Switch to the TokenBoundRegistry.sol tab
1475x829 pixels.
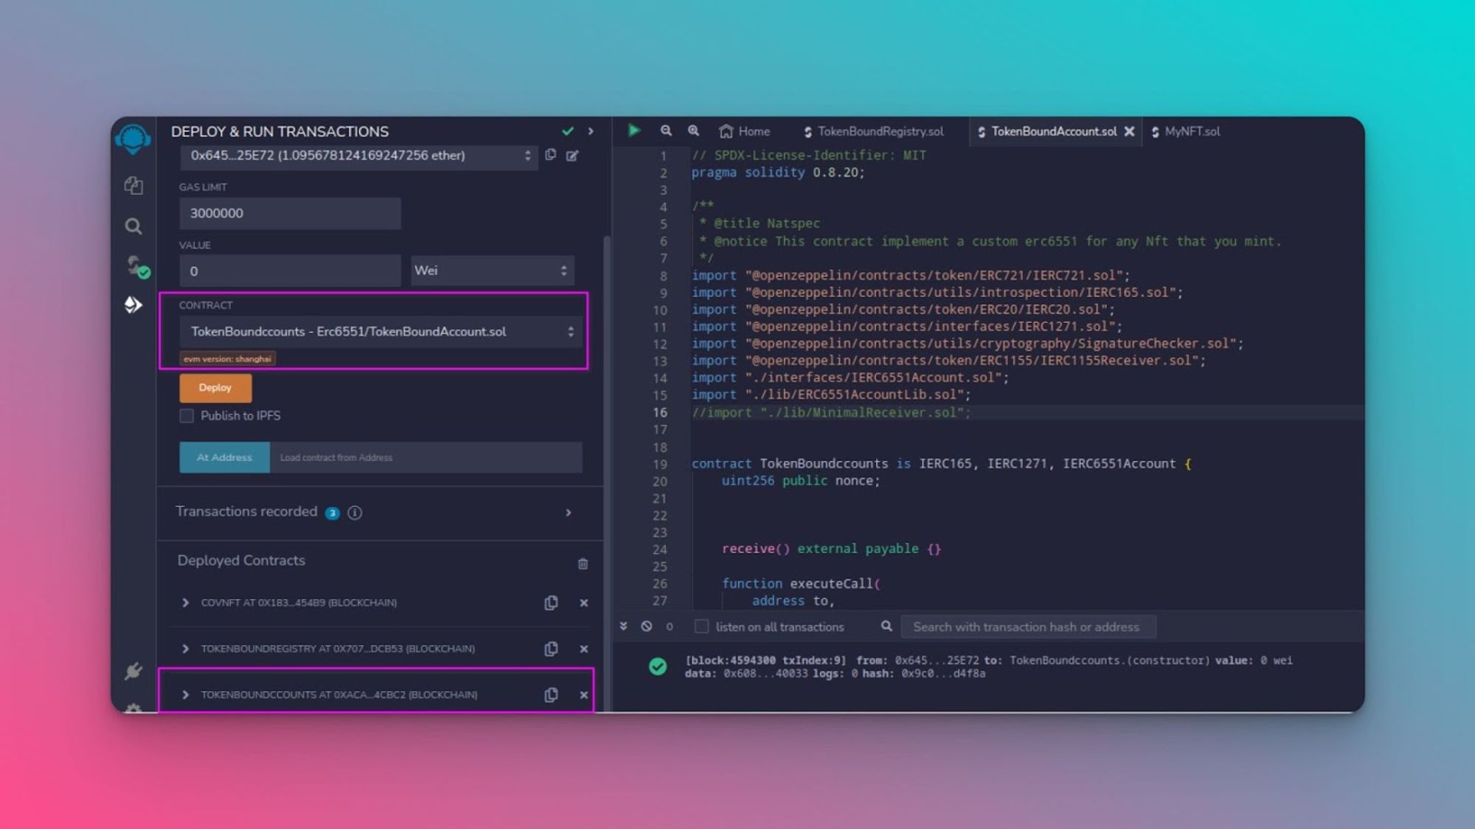(873, 131)
